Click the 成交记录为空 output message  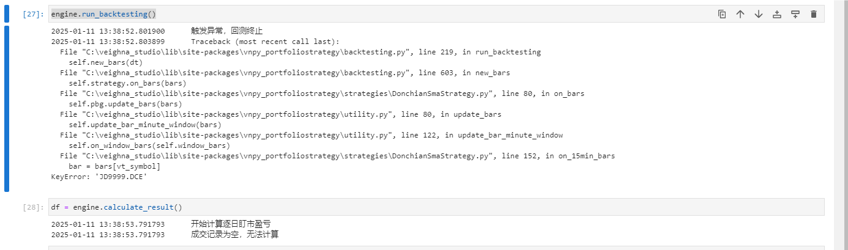235,235
